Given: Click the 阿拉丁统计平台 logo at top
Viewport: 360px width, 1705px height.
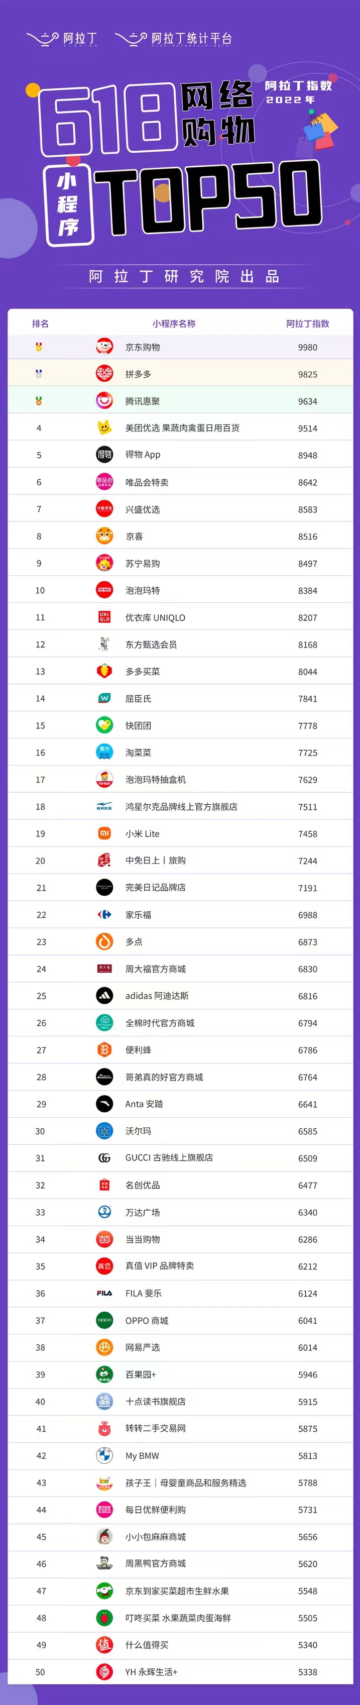Looking at the screenshot, I should point(173,39).
